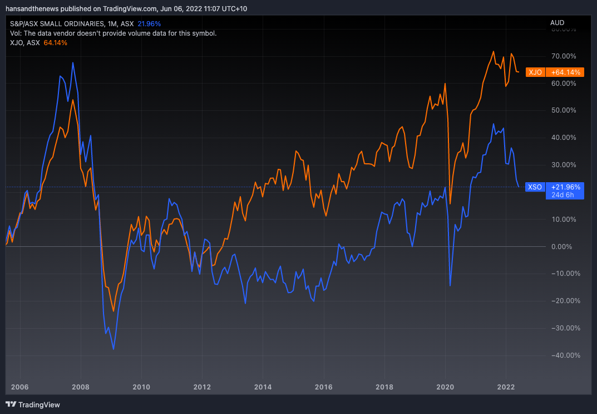This screenshot has width=597, height=414.
Task: Open the TradingView.com link in header
Action: (128, 9)
